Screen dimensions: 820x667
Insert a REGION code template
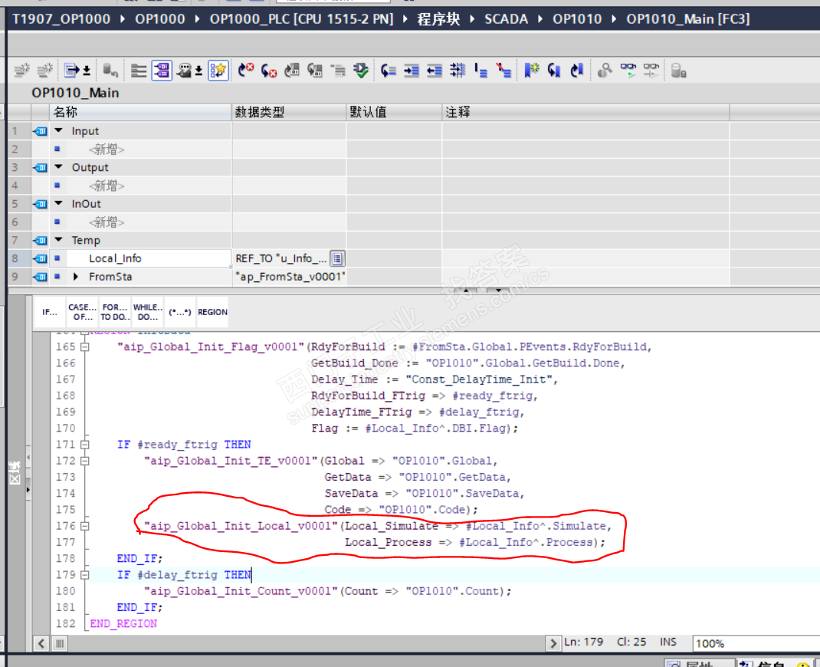(212, 312)
